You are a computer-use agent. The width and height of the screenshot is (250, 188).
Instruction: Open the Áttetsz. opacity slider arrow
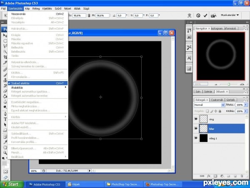[246, 105]
